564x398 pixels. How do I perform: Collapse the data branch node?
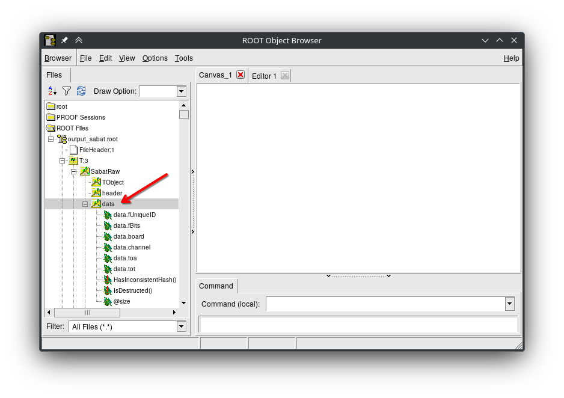pyautogui.click(x=85, y=204)
